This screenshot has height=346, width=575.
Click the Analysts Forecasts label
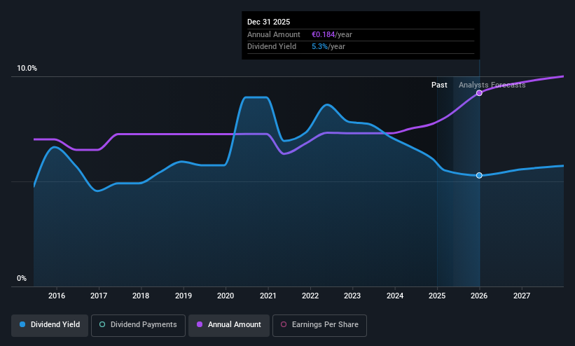(x=492, y=85)
